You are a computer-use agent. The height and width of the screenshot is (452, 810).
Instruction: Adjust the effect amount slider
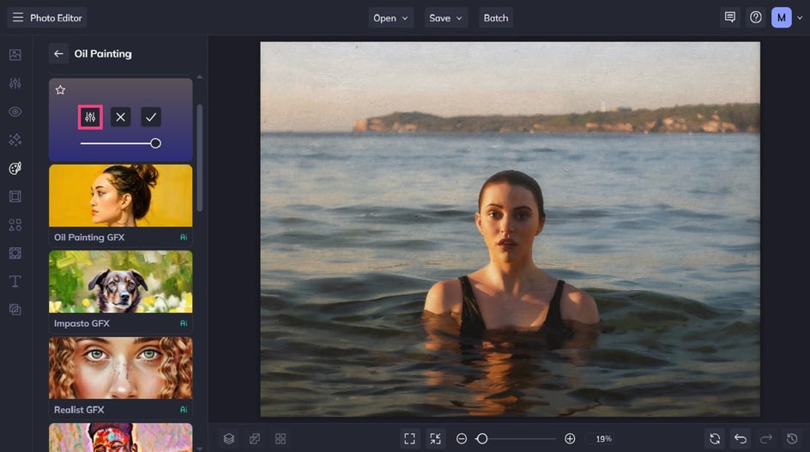coord(120,143)
